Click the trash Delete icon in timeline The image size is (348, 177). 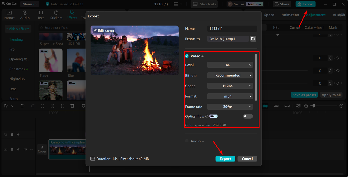(x=72, y=106)
